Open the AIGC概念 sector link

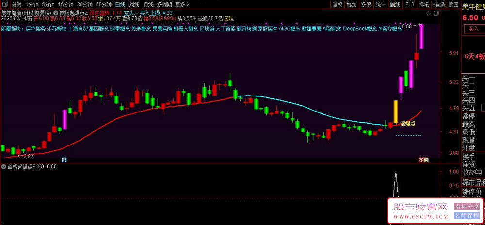coord(290,29)
